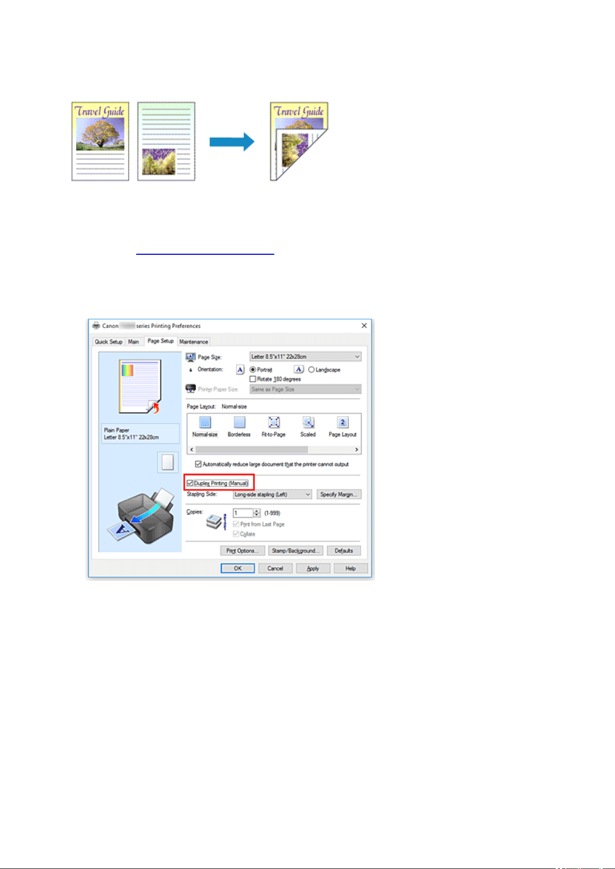Click the "(1-999)" copies range text

[272, 513]
